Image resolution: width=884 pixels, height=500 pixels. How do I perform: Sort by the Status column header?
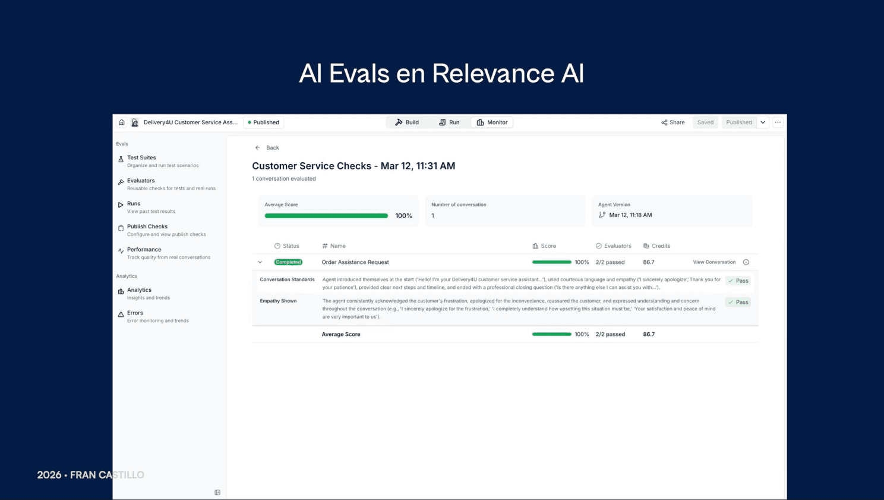point(286,246)
